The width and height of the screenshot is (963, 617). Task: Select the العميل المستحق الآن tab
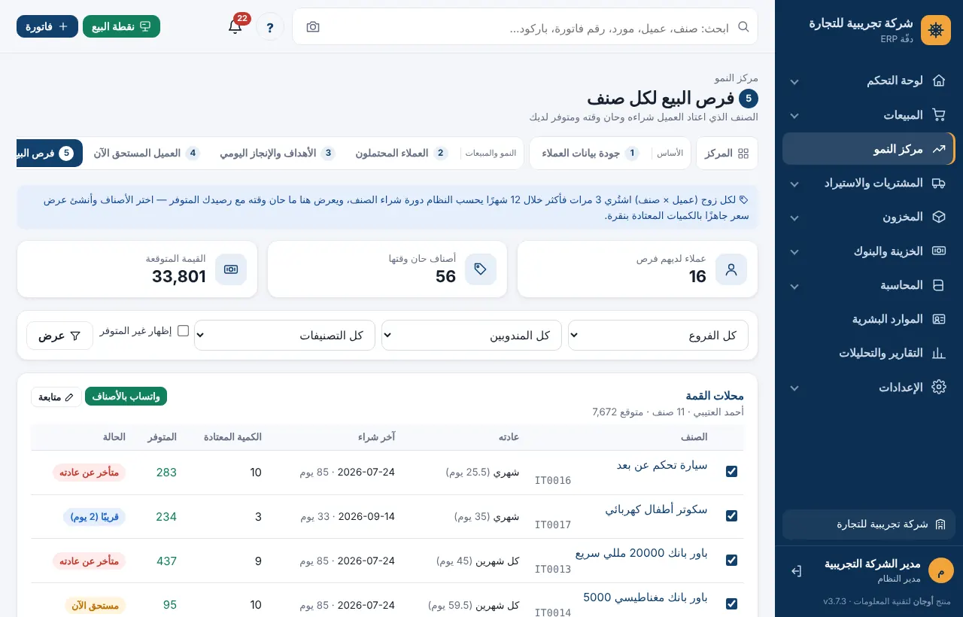coord(147,153)
